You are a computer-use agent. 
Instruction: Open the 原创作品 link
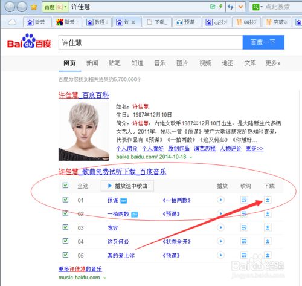click(x=179, y=149)
